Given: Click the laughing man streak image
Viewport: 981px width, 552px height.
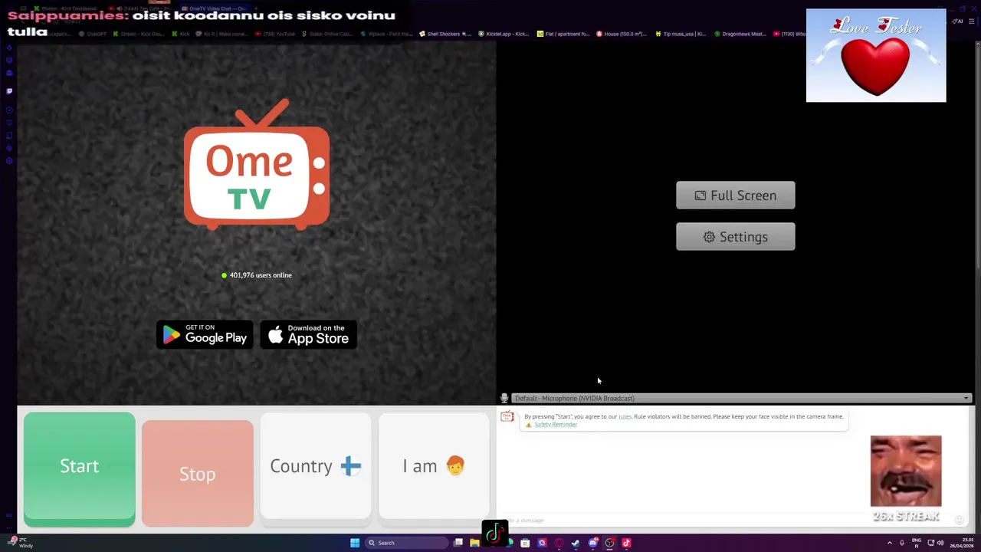Looking at the screenshot, I should point(906,472).
